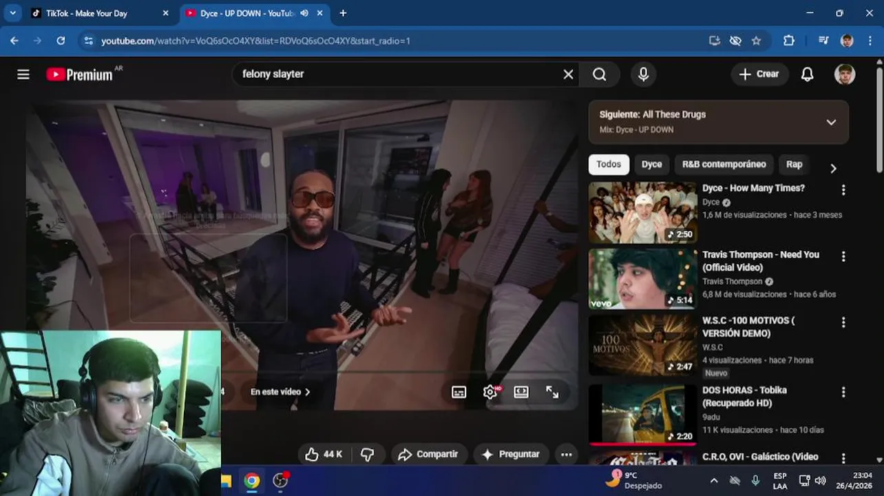Open Chrome media controls icon
Viewport: 884px width, 496px height.
tap(823, 41)
